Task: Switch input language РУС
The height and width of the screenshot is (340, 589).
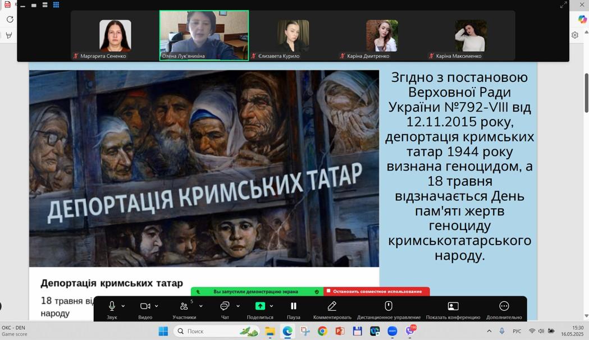Action: pyautogui.click(x=517, y=331)
